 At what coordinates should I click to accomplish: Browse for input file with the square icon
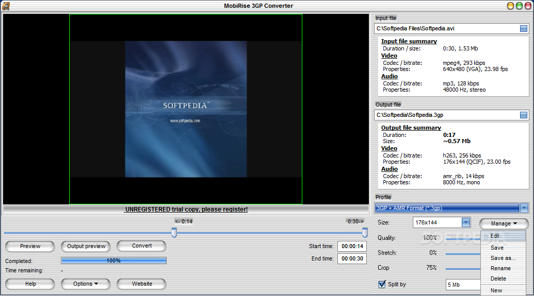point(524,28)
